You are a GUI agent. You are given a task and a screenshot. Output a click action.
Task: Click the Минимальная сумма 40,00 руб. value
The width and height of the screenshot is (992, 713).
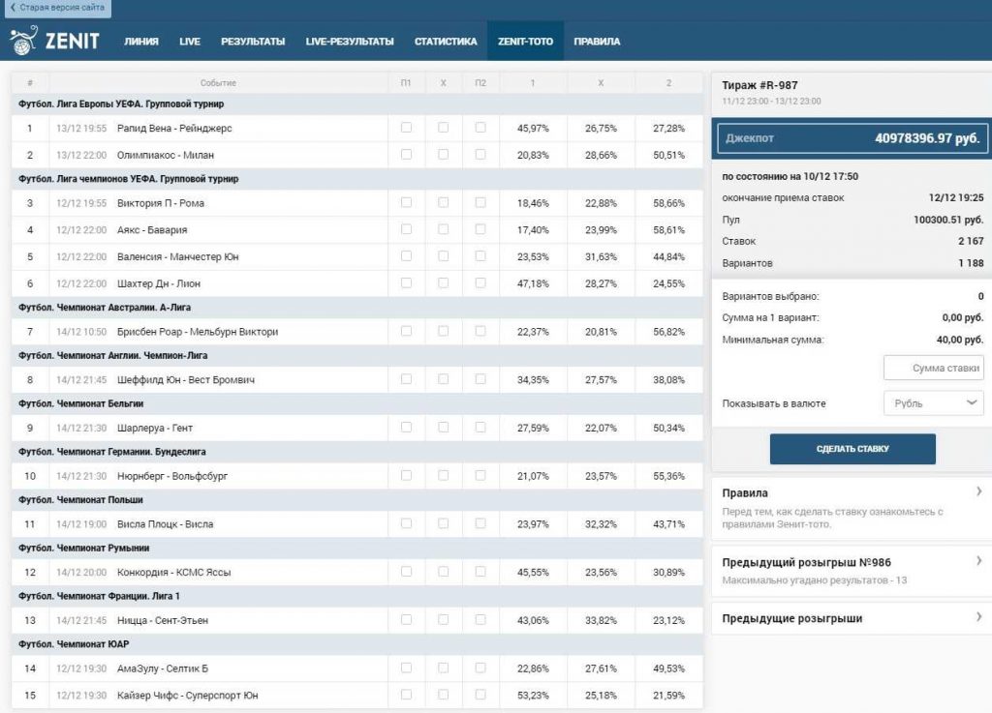point(960,340)
